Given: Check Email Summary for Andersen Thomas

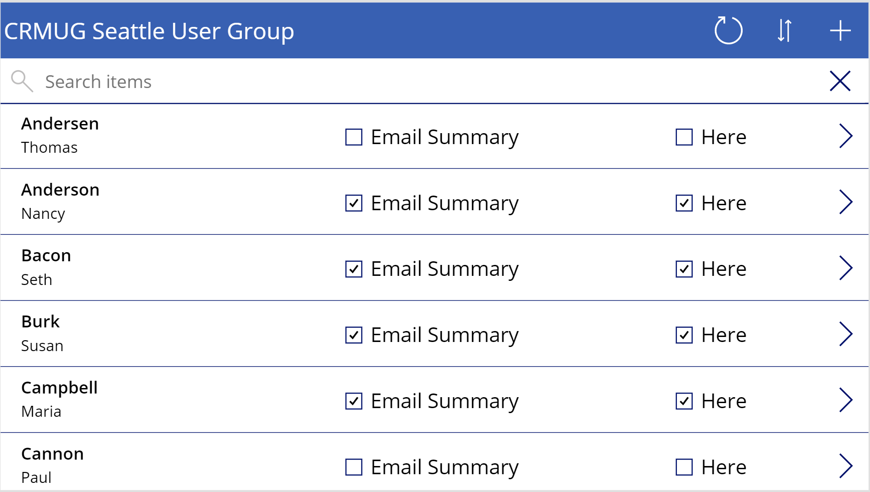Looking at the screenshot, I should (354, 137).
